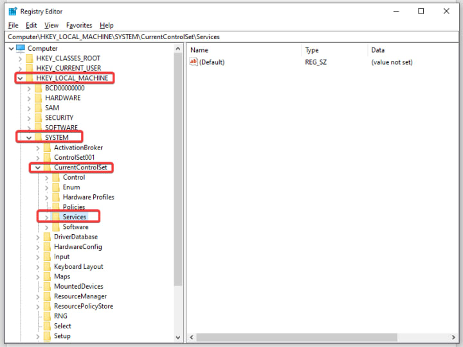Select the ControlSet001 key
The image size is (463, 347).
tap(74, 157)
